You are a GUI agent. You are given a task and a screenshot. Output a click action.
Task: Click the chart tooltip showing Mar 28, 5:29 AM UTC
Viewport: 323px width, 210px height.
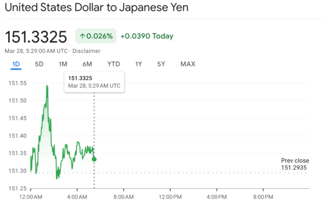point(94,82)
